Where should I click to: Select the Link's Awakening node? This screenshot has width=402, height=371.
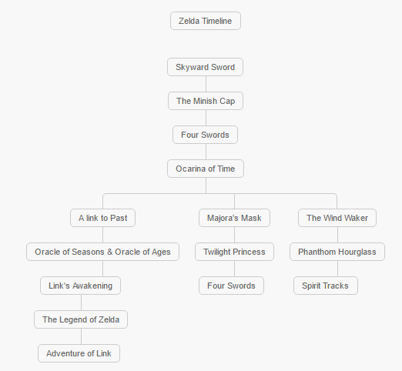point(80,286)
